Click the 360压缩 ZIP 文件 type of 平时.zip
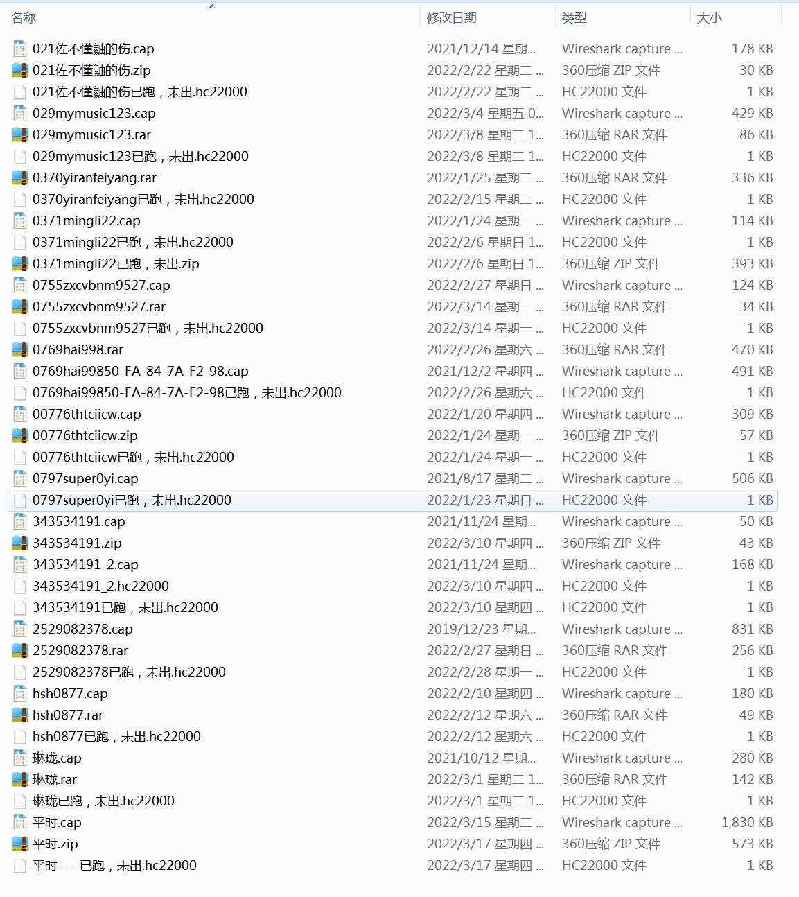799x897 pixels. [x=611, y=844]
